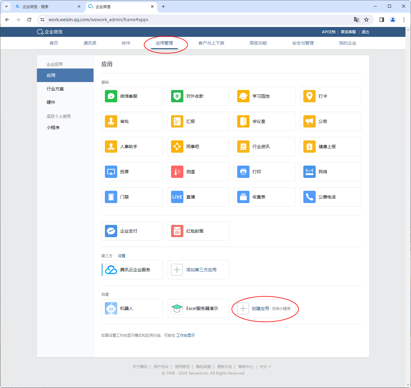
Task: Click the 机器人 robot app icon
Action: (x=111, y=308)
